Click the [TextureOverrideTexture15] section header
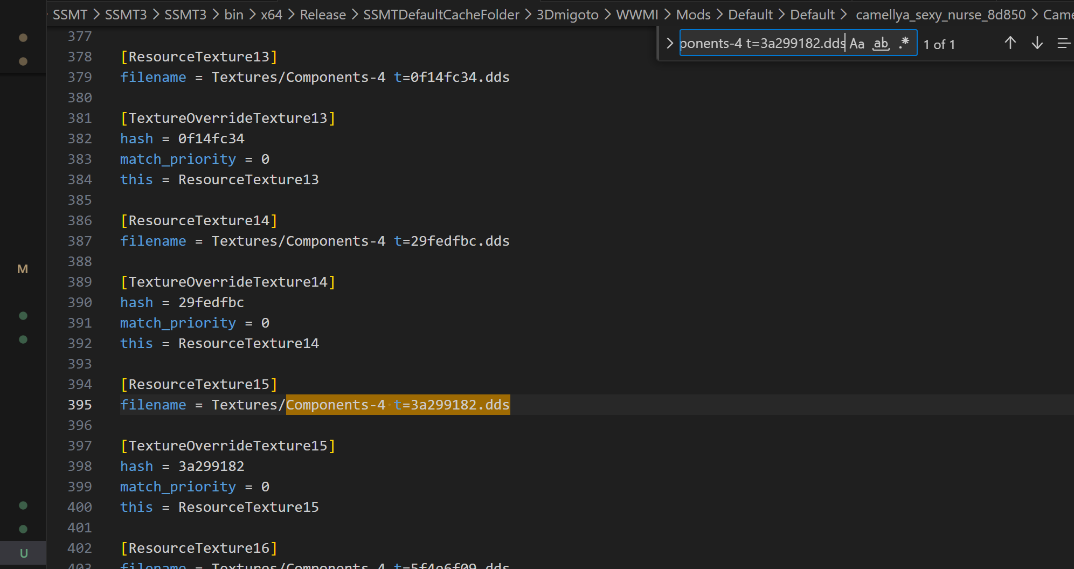The height and width of the screenshot is (569, 1074). point(228,446)
